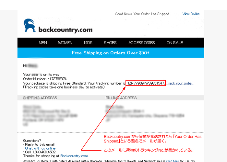Visit the Backcountry.com link in footer
227x162 pixels.
pyautogui.click(x=74, y=156)
